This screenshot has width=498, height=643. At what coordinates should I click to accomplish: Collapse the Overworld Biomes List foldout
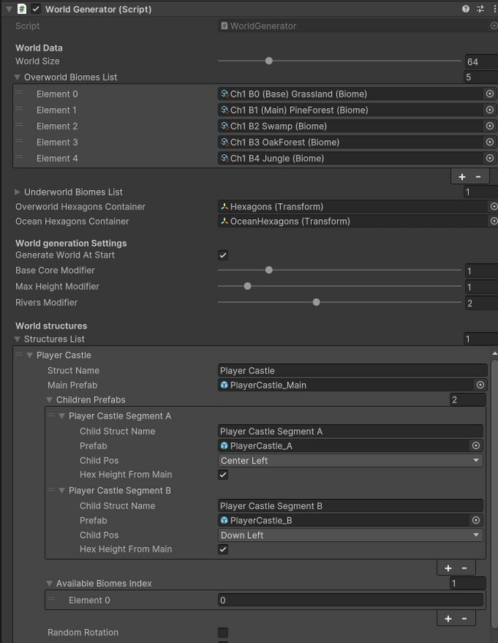click(18, 77)
